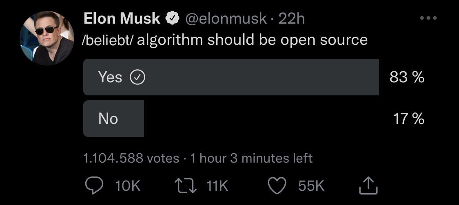
Task: Click the checkmark circle next to Yes
Action: click(x=137, y=77)
